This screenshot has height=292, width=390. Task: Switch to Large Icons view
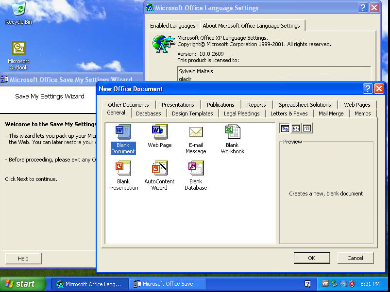pos(285,129)
